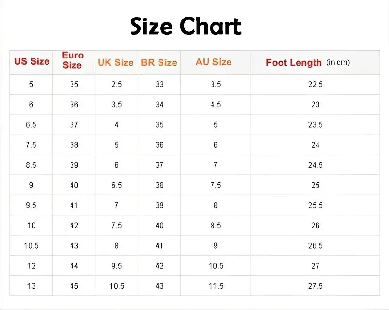
Task: Click US size 7.5 cell
Action: pos(31,145)
